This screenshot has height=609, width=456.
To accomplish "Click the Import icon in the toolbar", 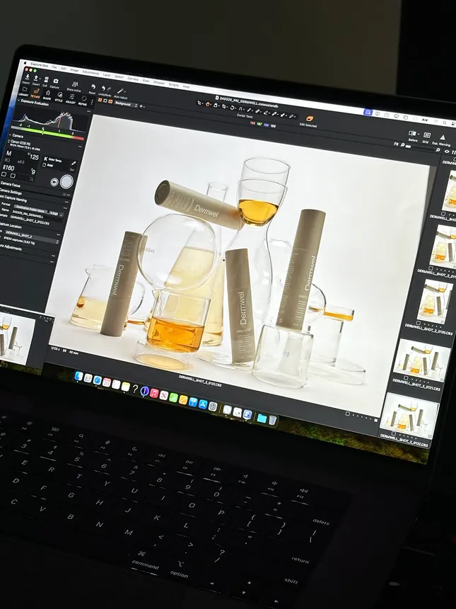I will [x=27, y=77].
